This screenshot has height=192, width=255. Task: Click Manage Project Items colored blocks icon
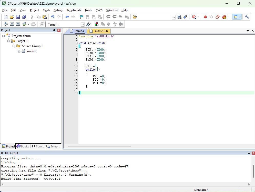(x=96, y=24)
